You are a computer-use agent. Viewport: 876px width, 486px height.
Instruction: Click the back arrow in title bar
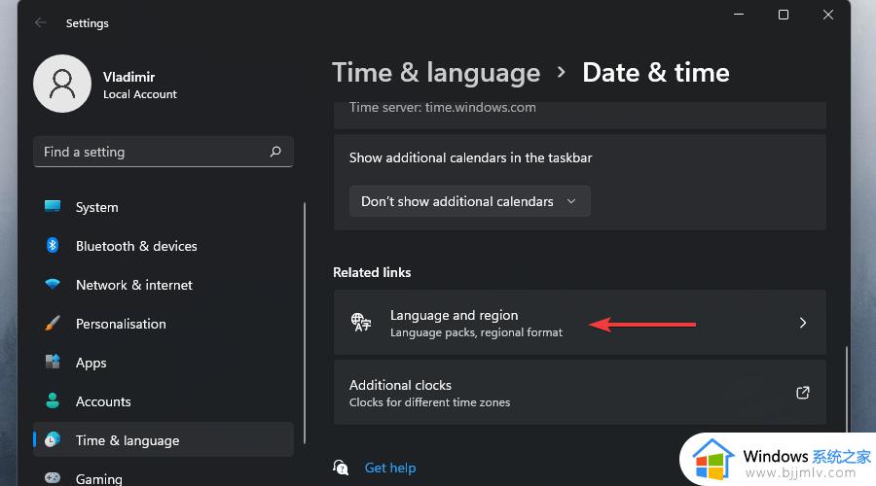(40, 23)
